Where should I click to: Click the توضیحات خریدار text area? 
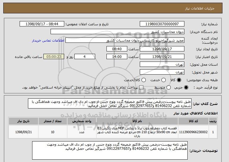110,150
